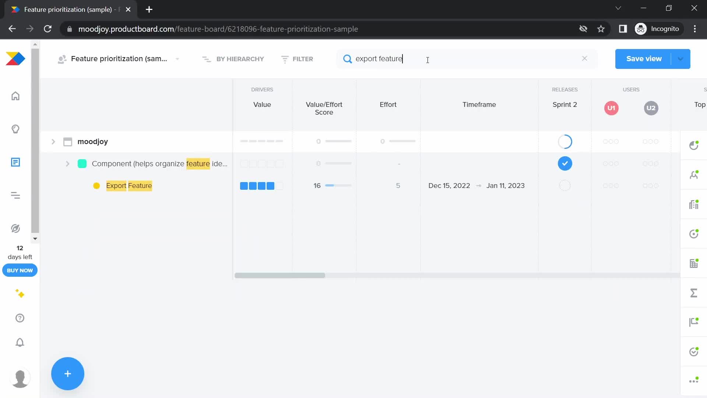Click the sigma/formula icon on right panel

coord(694,293)
